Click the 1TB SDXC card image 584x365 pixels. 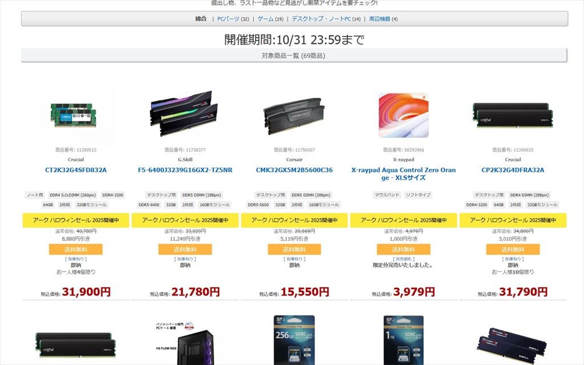click(404, 340)
